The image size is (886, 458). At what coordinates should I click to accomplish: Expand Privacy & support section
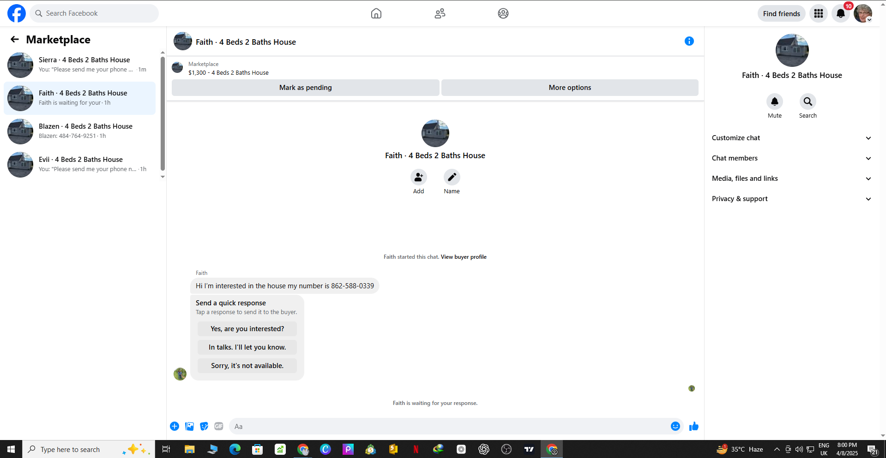coord(792,199)
